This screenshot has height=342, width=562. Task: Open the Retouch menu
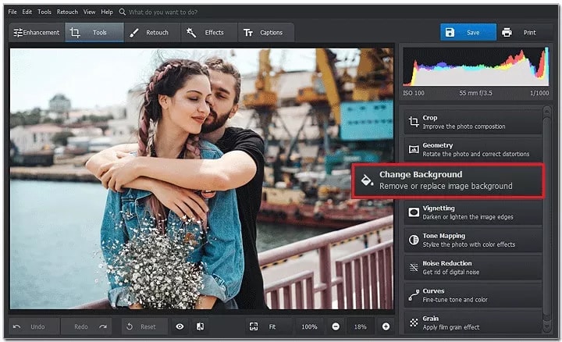point(67,12)
